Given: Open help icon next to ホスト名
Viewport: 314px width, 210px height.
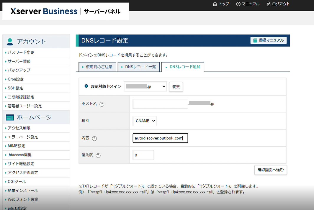Looking at the screenshot, I should [x=102, y=104].
